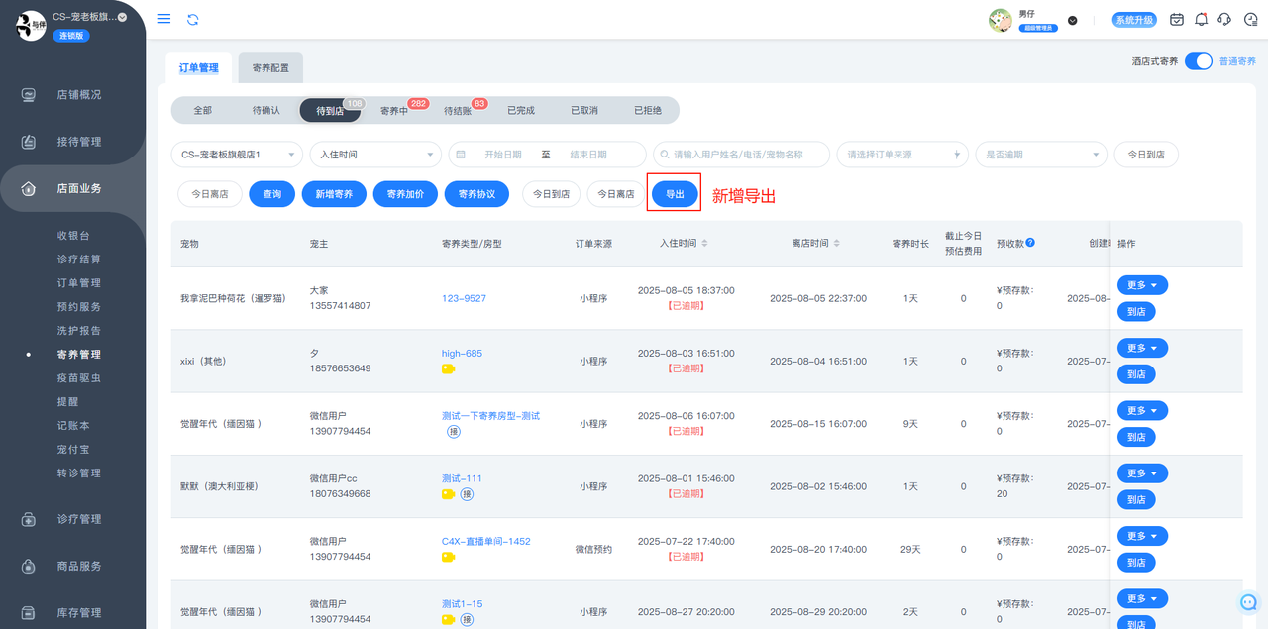Open 更多 dropdown for xixi row
Screen dimensions: 1268x629
click(x=1142, y=348)
